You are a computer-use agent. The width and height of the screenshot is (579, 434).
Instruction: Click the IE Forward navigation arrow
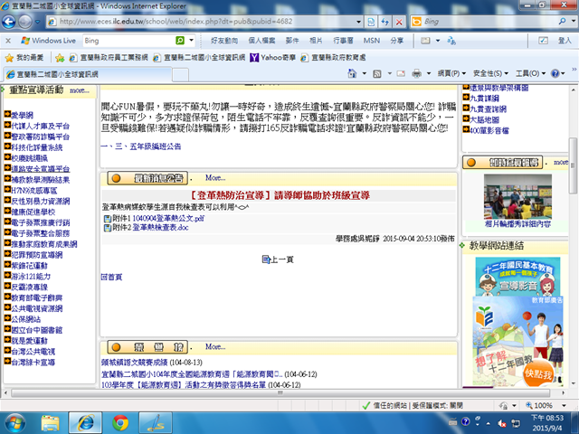click(x=25, y=22)
